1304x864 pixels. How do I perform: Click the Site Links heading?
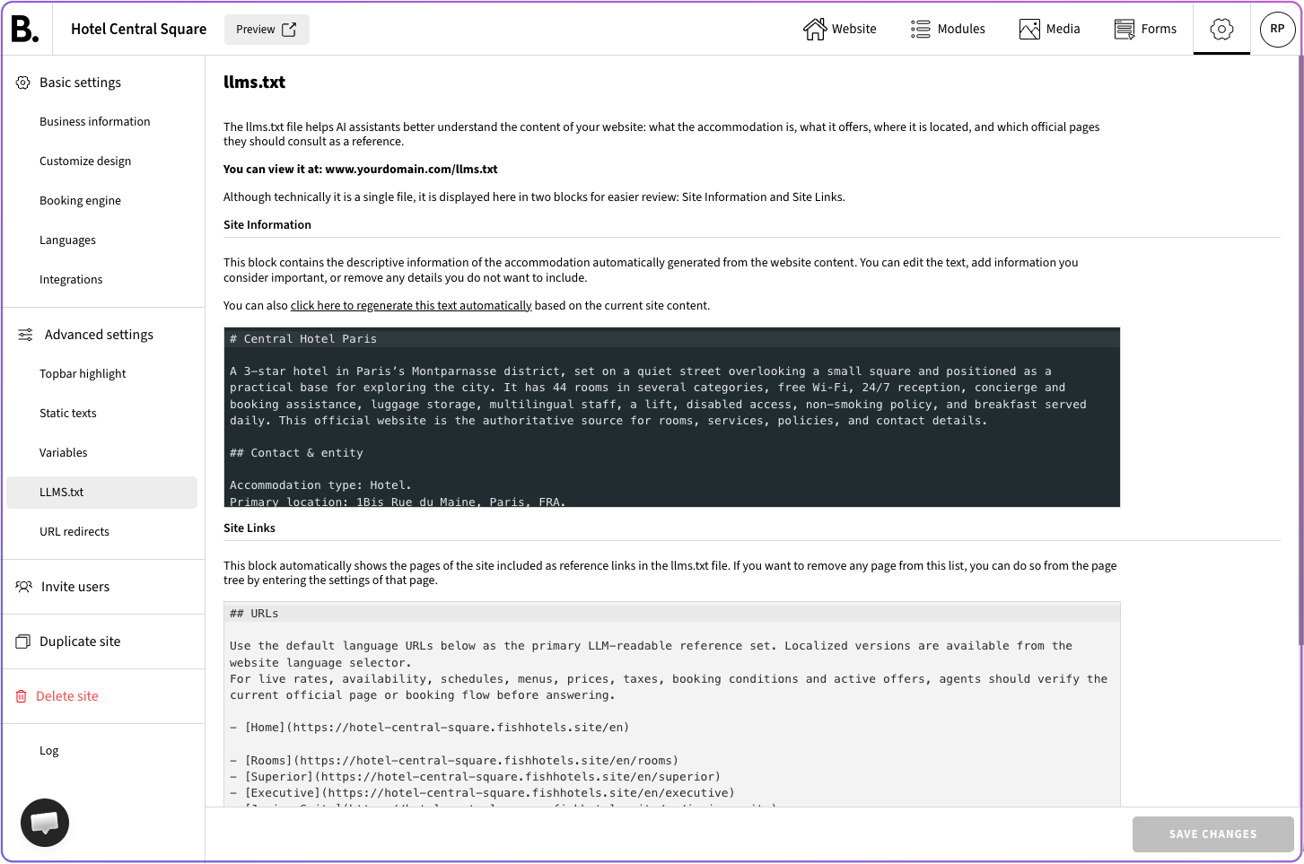(249, 528)
